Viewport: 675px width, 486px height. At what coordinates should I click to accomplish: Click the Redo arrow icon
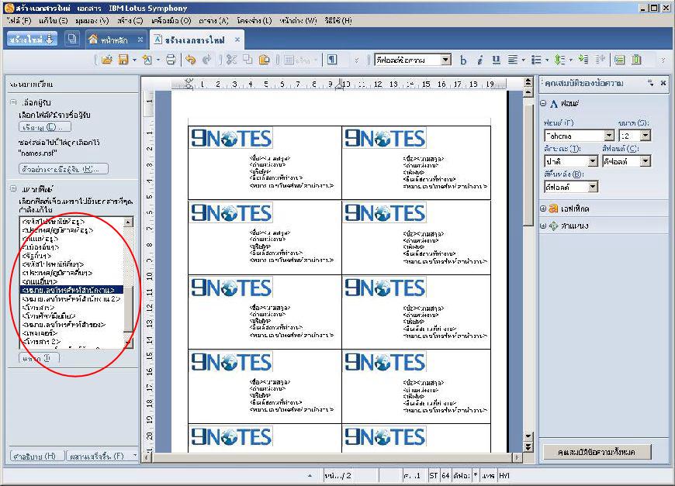206,60
